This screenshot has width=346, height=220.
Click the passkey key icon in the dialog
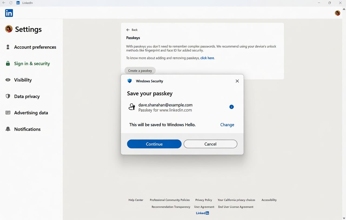coord(132,107)
